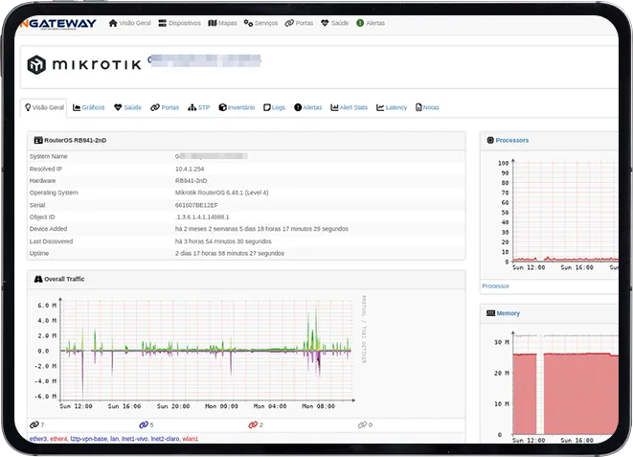The image size is (633, 457).
Task: Go to the Latency tab
Action: [392, 108]
